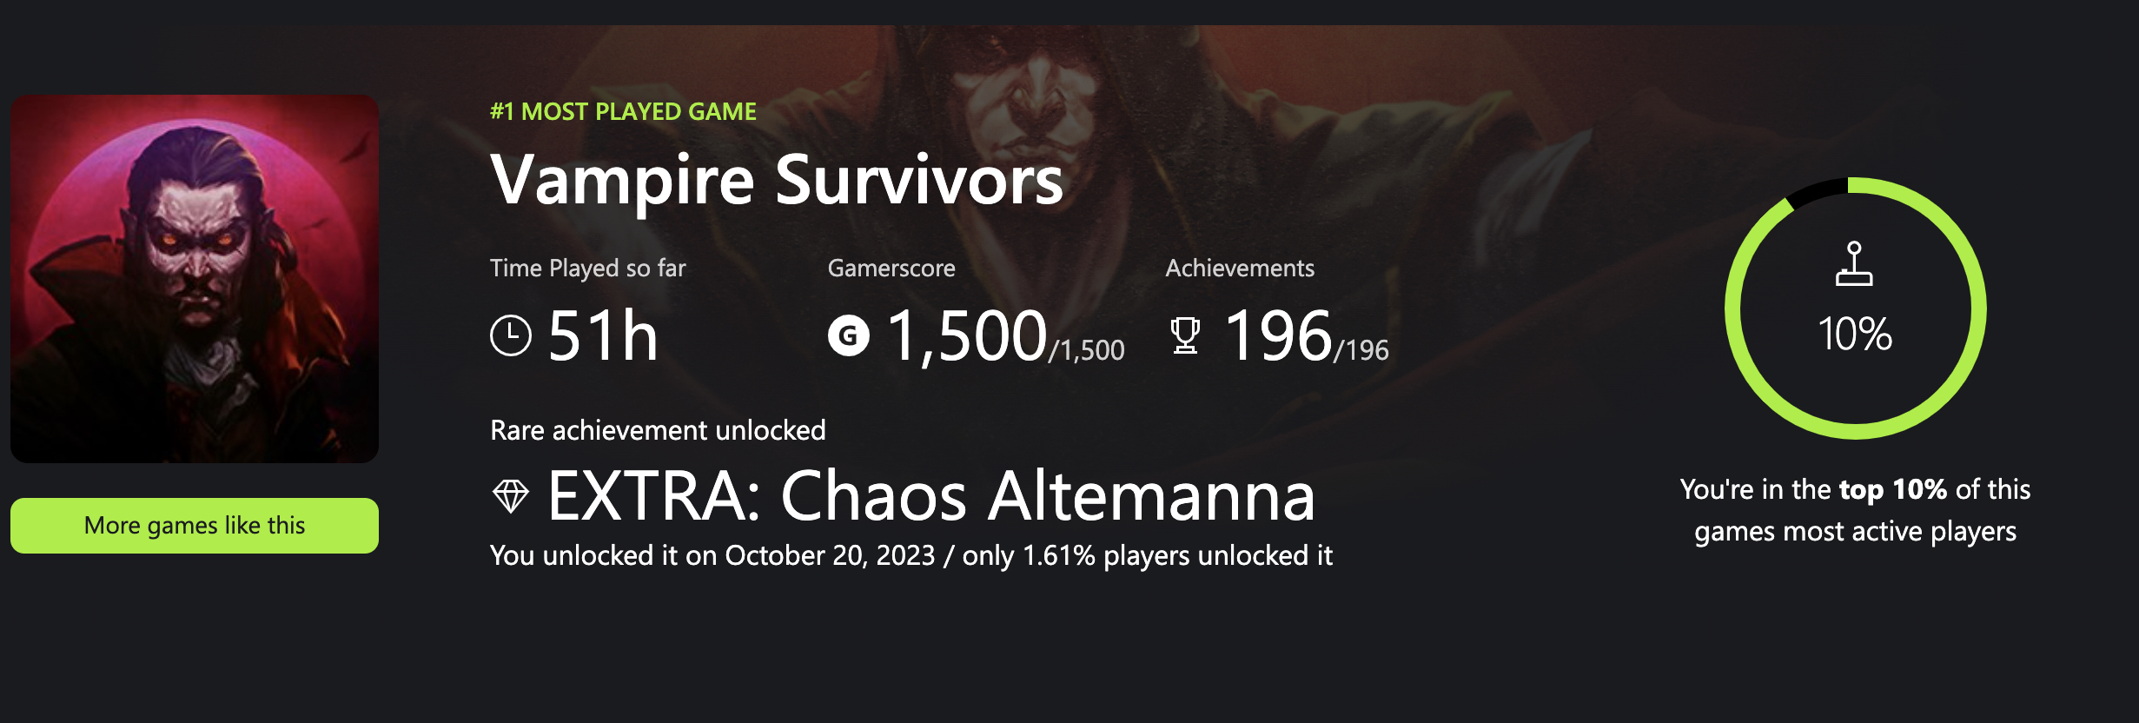Click the Achievements label above the trophy
2139x723 pixels.
tap(1239, 268)
